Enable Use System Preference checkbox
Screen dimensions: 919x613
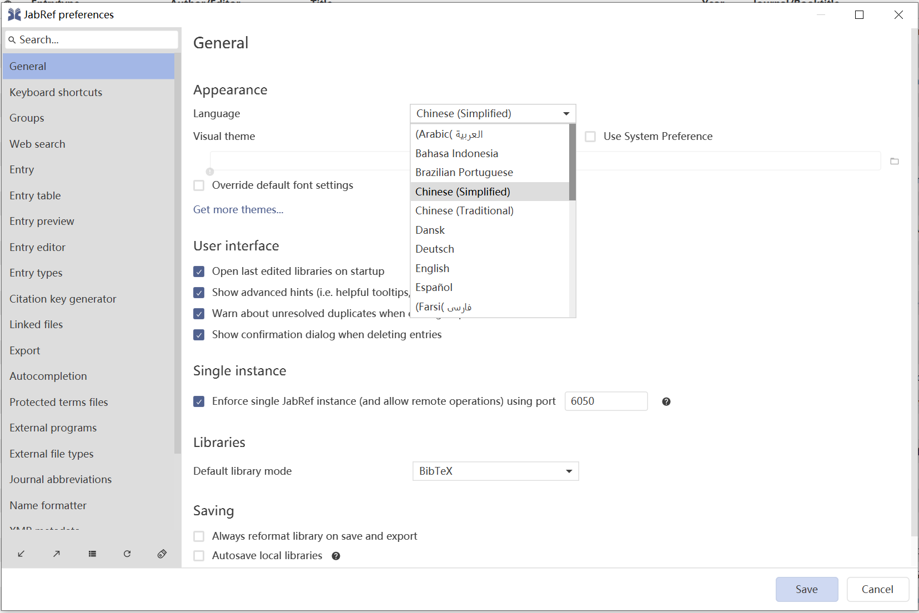590,137
